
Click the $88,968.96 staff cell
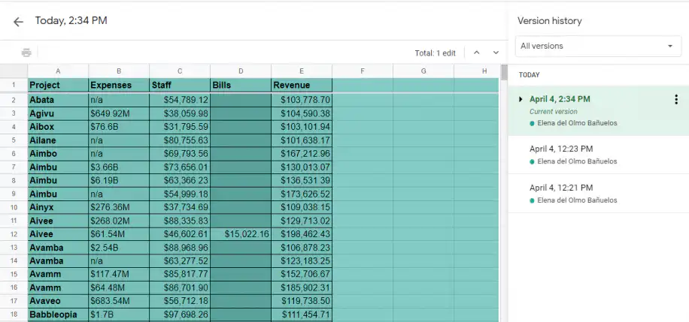point(180,248)
